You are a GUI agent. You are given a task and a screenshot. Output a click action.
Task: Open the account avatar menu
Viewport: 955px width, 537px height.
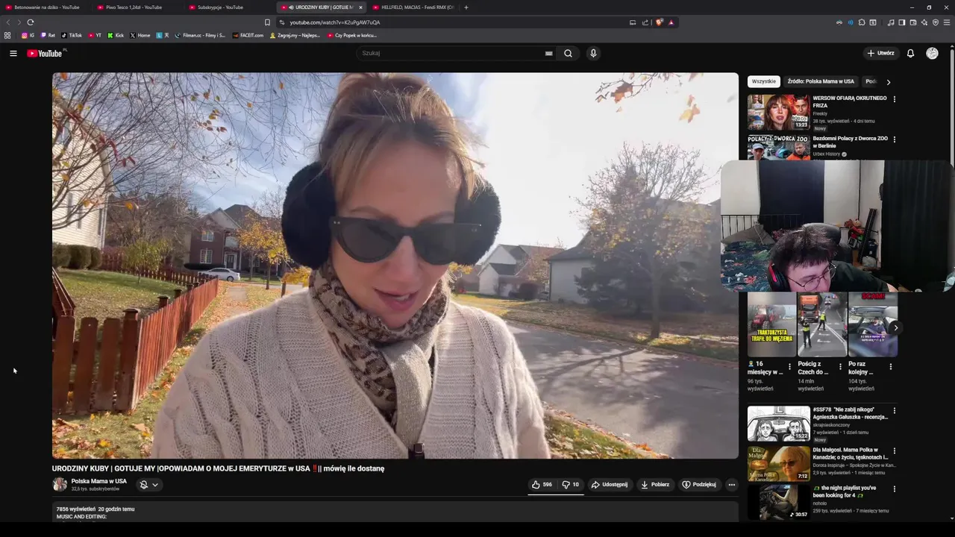932,53
